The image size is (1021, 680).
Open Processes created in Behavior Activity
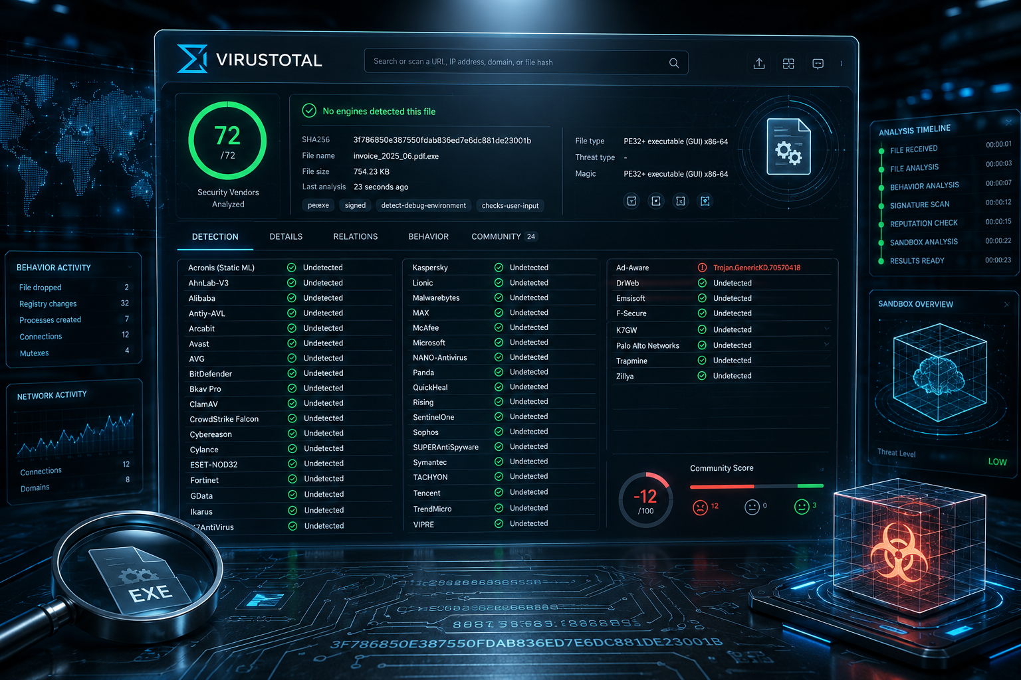pos(73,319)
